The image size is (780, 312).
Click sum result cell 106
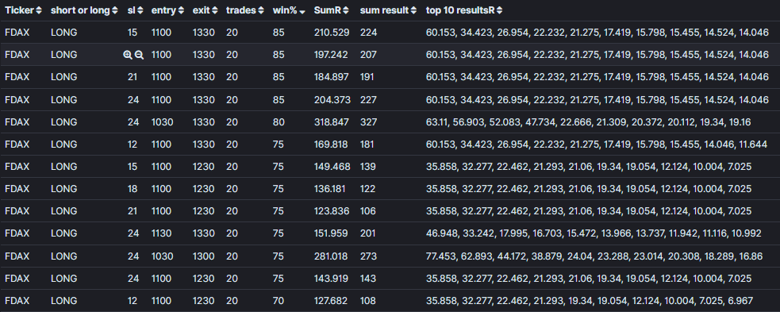tap(368, 211)
